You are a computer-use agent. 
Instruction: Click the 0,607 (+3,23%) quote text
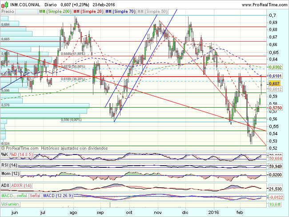click(x=75, y=4)
